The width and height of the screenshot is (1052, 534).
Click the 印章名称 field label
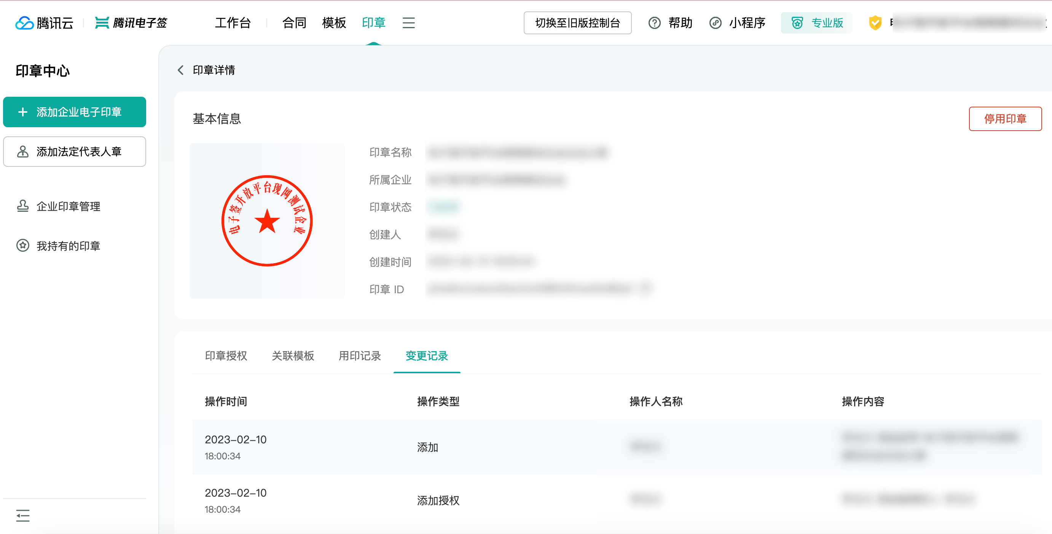tap(390, 152)
